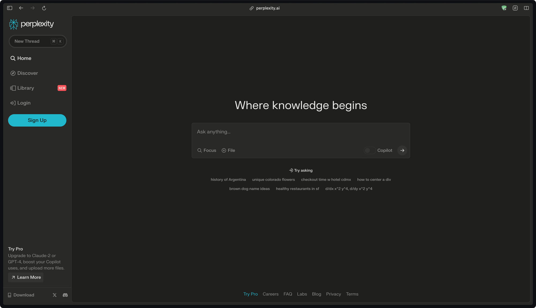Image resolution: width=536 pixels, height=308 pixels.
Task: Open the split view icon
Action: (526, 8)
